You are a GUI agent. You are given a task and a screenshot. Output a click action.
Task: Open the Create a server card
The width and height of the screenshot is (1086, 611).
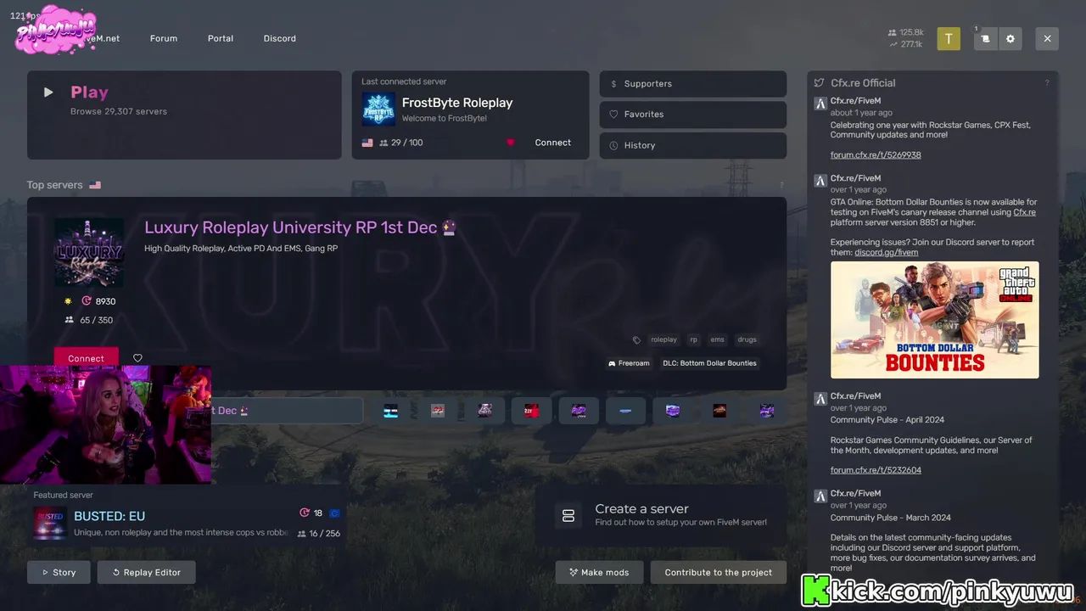point(661,516)
